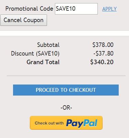Screen dimensions: 129x138
Task: Click the -OR- separator text
Action: [x=66, y=108]
